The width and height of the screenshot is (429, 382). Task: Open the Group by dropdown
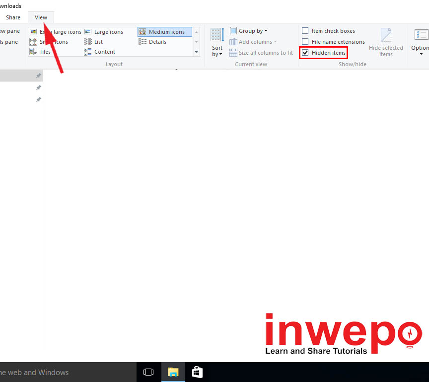point(248,31)
